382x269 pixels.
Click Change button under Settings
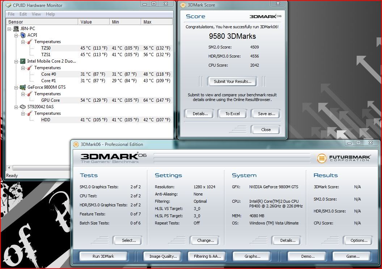pyautogui.click(x=205, y=240)
